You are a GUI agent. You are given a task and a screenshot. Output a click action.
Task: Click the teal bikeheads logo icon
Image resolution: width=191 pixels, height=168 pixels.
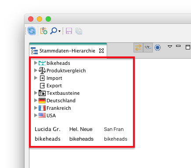tap(42, 63)
